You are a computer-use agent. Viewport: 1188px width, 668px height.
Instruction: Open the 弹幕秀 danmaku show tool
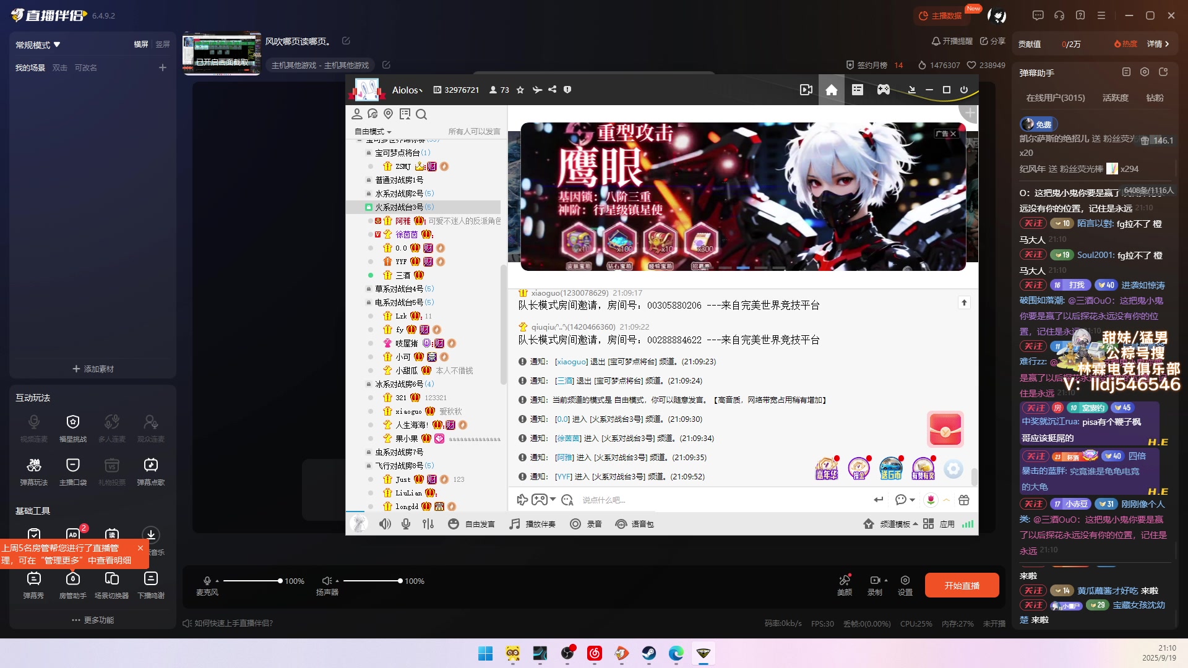click(34, 584)
